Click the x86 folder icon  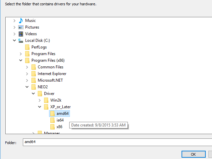pyautogui.click(x=52, y=127)
